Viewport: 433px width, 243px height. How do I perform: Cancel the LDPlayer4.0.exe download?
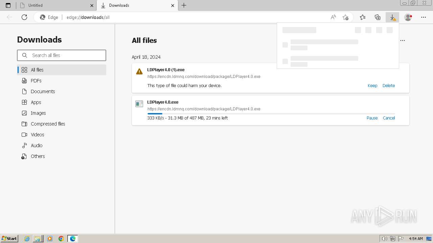pyautogui.click(x=389, y=118)
